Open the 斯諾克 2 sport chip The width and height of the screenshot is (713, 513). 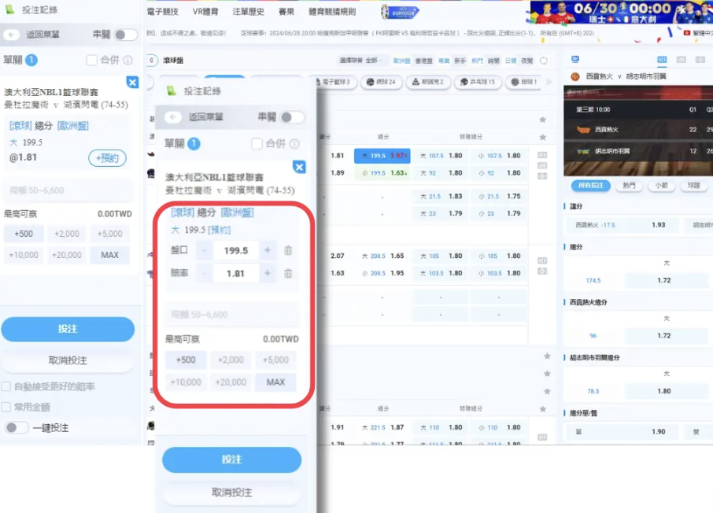click(430, 82)
